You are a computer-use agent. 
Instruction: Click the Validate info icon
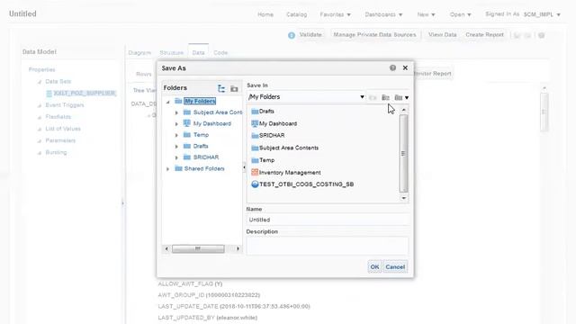pos(292,35)
